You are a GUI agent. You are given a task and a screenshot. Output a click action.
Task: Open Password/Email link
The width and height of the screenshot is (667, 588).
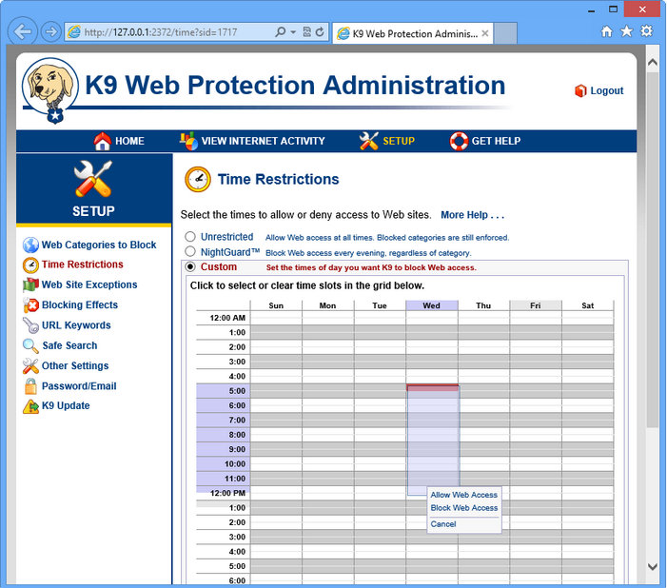click(x=79, y=386)
